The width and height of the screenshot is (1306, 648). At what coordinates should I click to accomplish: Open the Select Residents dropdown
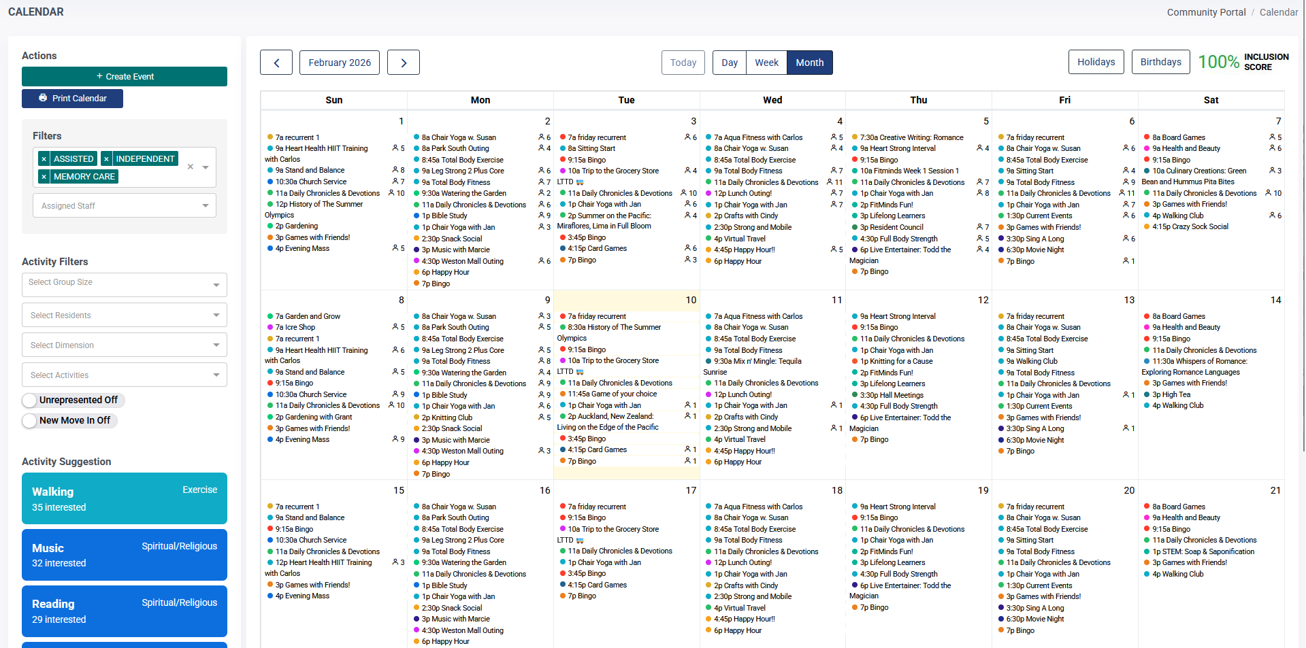(x=125, y=315)
